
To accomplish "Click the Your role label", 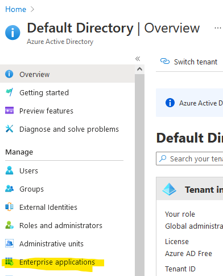I will click(x=180, y=214).
